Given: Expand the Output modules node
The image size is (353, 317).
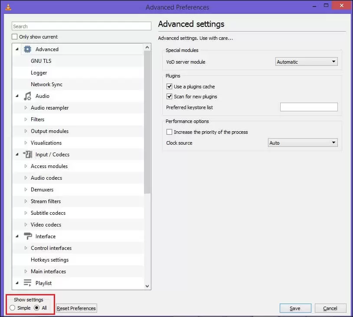Looking at the screenshot, I should point(26,131).
